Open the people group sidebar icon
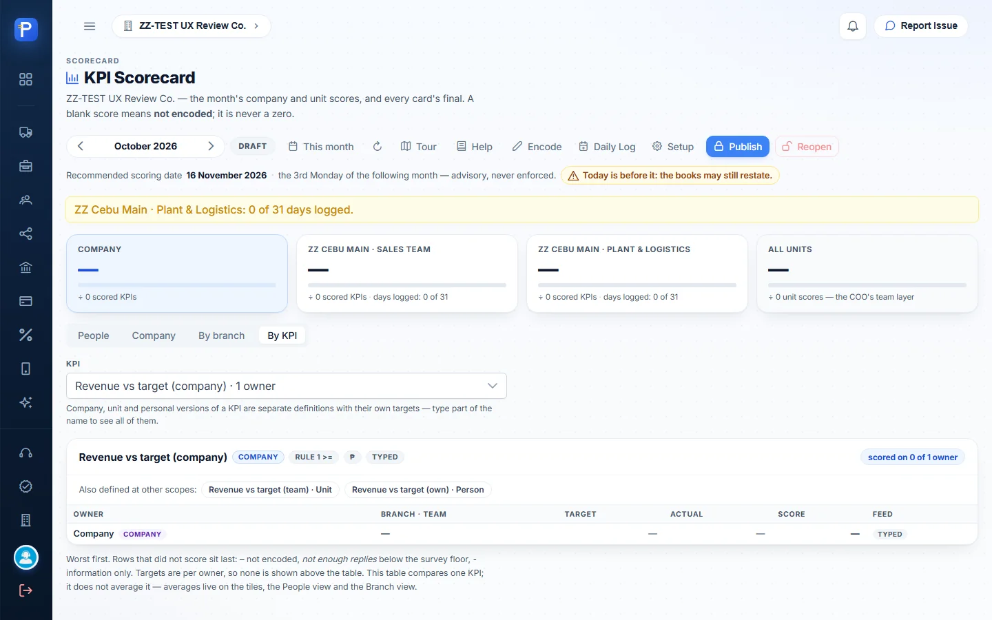This screenshot has height=620, width=992. [x=25, y=200]
